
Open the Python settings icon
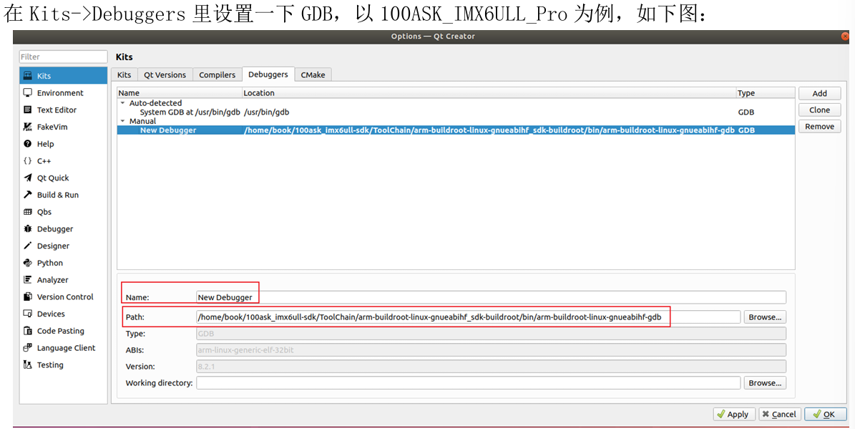28,263
